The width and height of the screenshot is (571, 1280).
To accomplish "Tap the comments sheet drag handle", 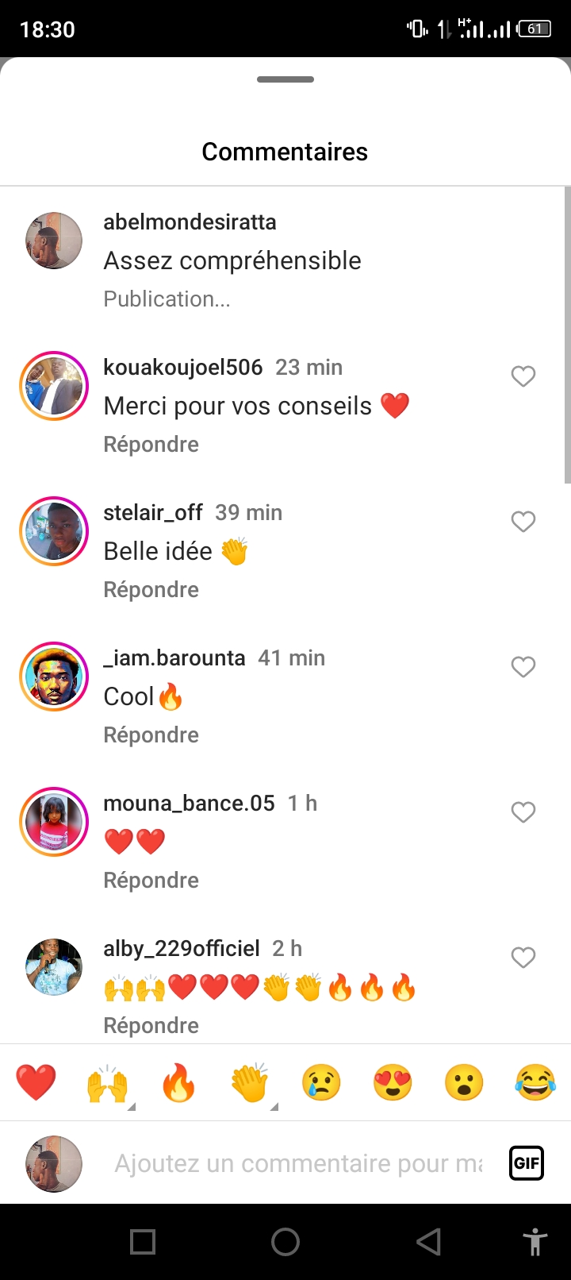I will 285,79.
